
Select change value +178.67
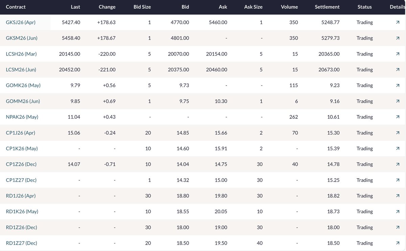click(x=106, y=38)
